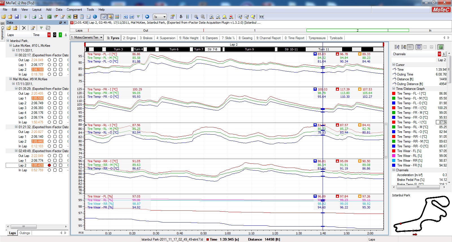The height and width of the screenshot is (242, 452).
Task: Click the next worksheet arrow icon
Action: point(132,17)
